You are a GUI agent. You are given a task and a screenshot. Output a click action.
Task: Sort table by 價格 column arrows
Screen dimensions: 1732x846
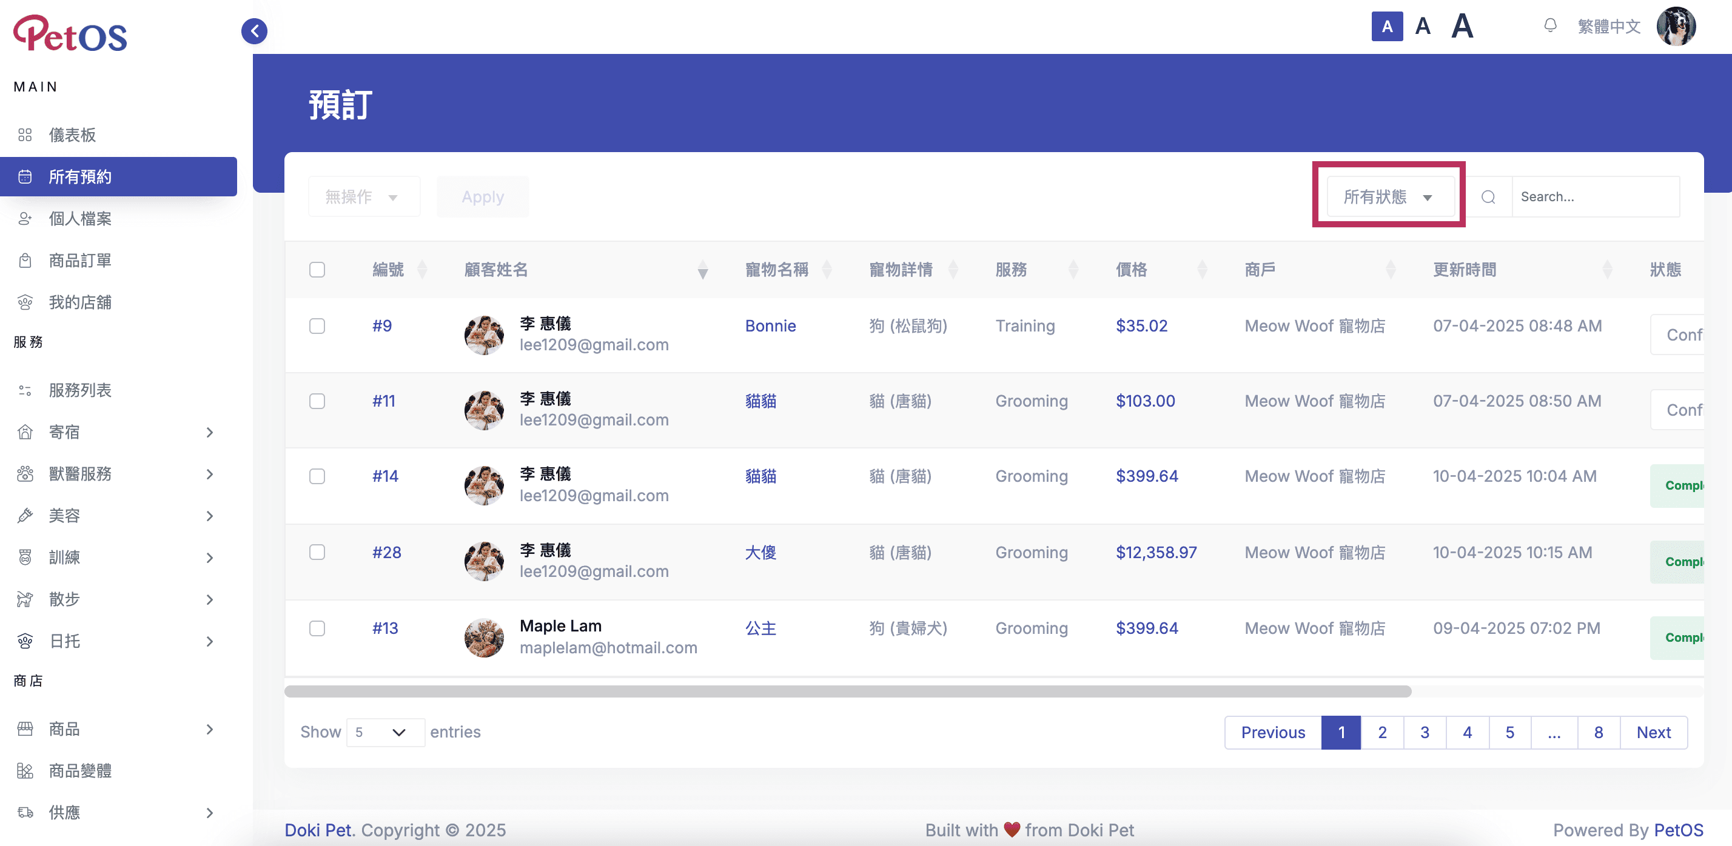[1202, 270]
